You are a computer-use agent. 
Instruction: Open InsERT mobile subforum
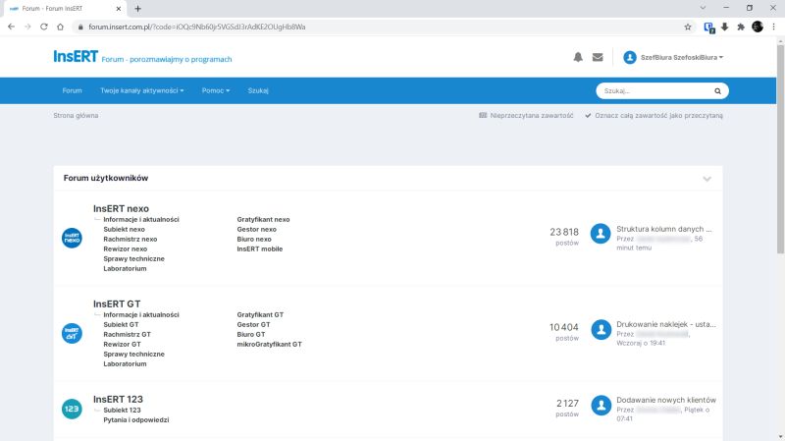tap(260, 248)
